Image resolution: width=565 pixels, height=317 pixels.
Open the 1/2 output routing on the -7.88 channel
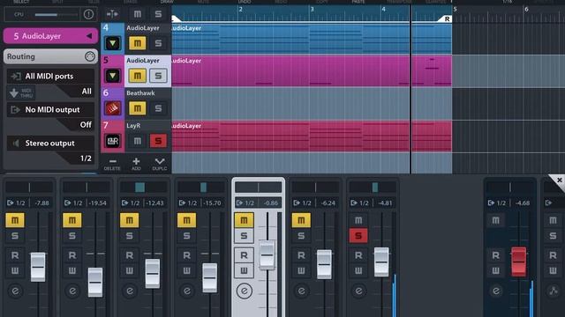[x=16, y=203]
